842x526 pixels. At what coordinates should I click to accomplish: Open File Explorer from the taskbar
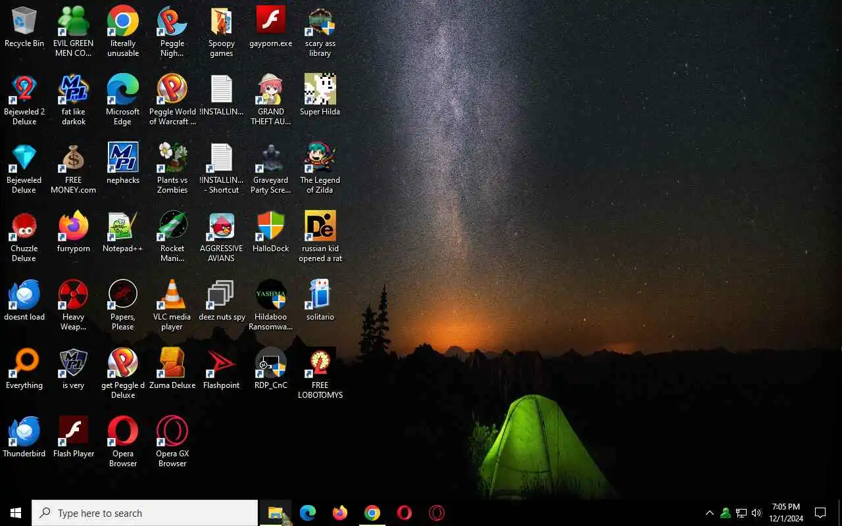(x=276, y=513)
